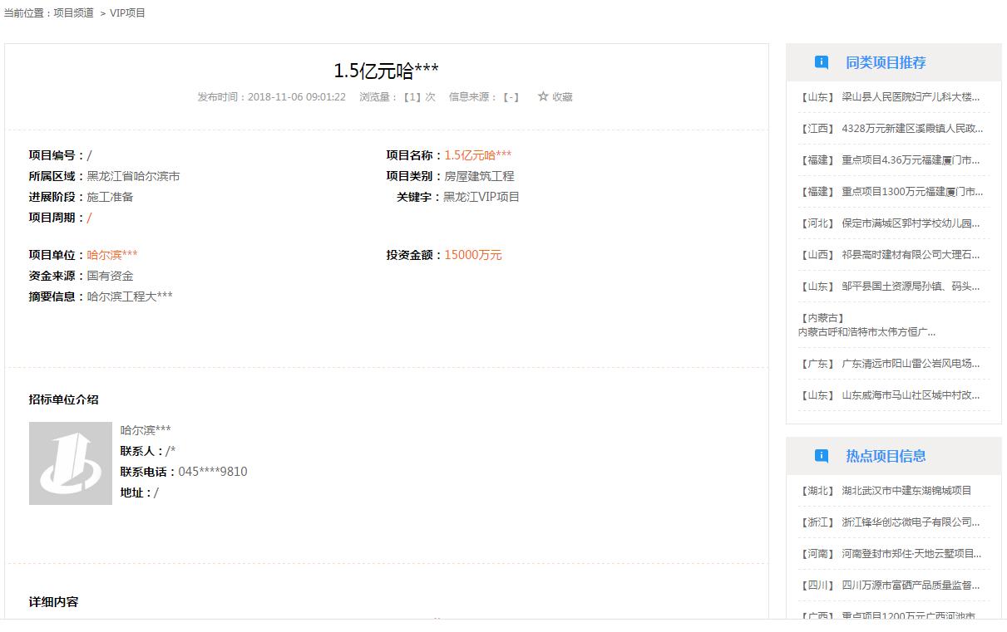Open 邹平县国土资源局孙镇、码头 link
This screenshot has height=632, width=1007.
[911, 286]
